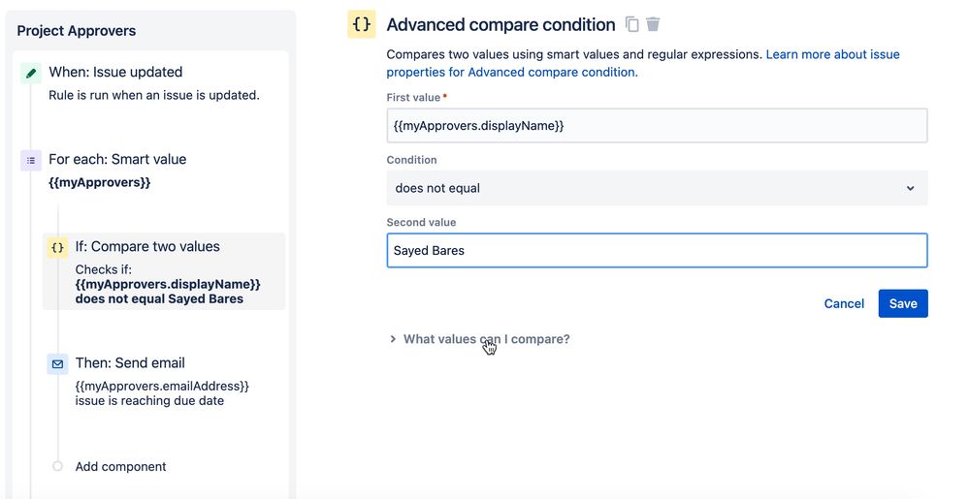This screenshot has height=499, width=969.
Task: Click Cancel to discard changes
Action: 844,303
